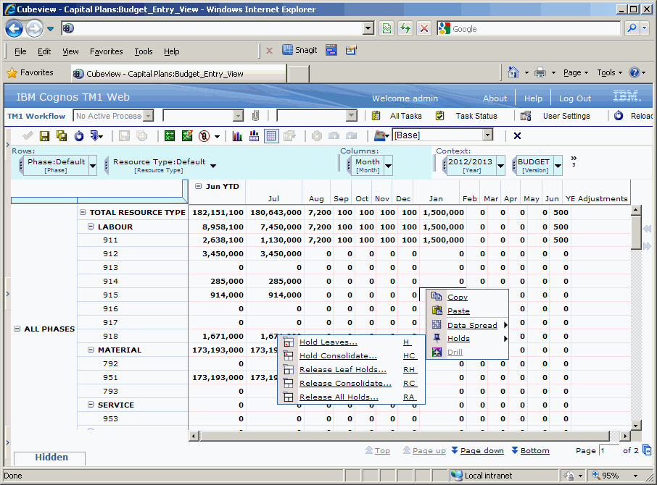Collapse the ALL PHASES row group
Image resolution: width=657 pixels, height=485 pixels.
[x=17, y=329]
